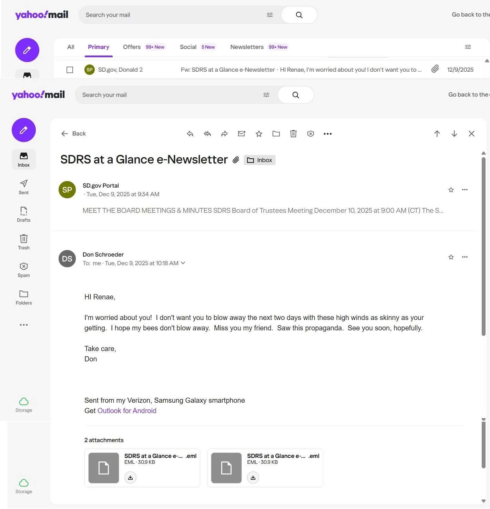Expand recipient details with the chevron
The width and height of the screenshot is (490, 509).
coord(183,263)
